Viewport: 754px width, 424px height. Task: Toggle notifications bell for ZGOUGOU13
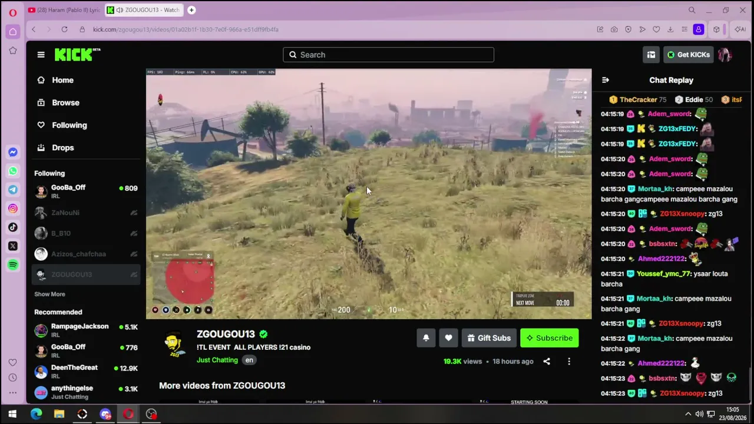tap(426, 338)
